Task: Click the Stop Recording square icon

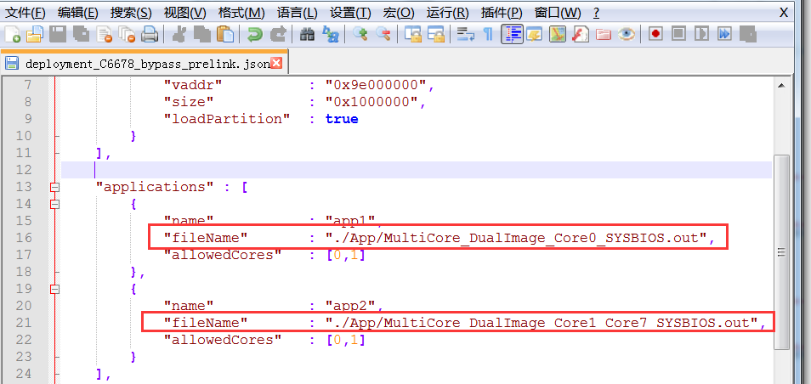Action: 678,35
